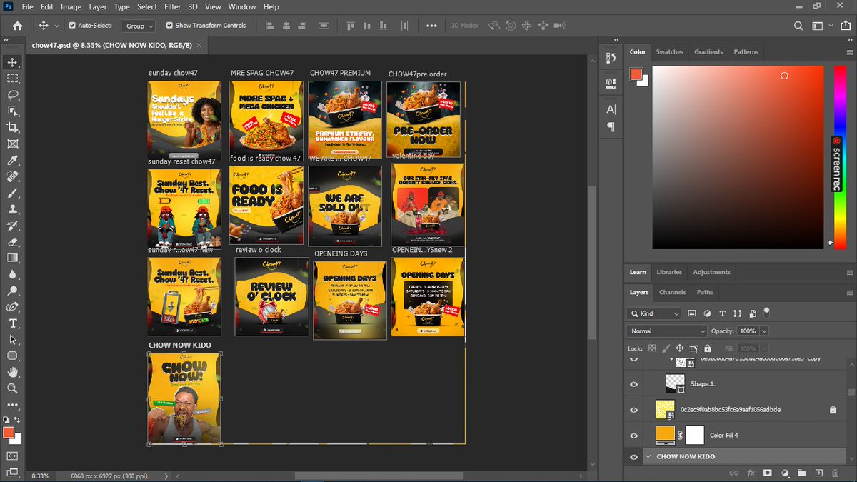
Task: Select the Brush tool
Action: tap(13, 194)
